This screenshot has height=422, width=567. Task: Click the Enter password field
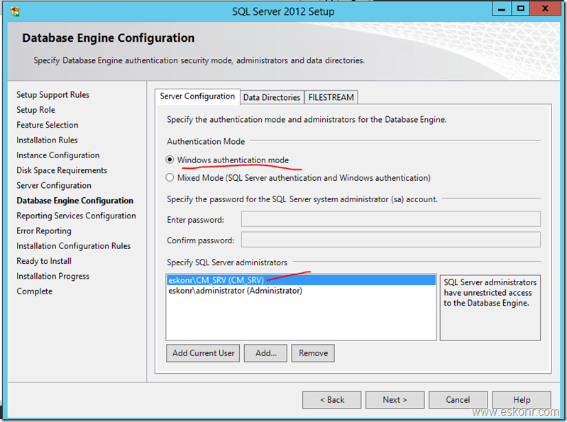point(391,219)
